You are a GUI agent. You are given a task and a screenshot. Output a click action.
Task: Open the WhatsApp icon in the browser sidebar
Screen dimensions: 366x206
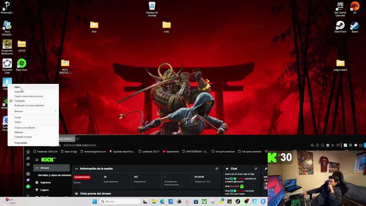(28, 187)
